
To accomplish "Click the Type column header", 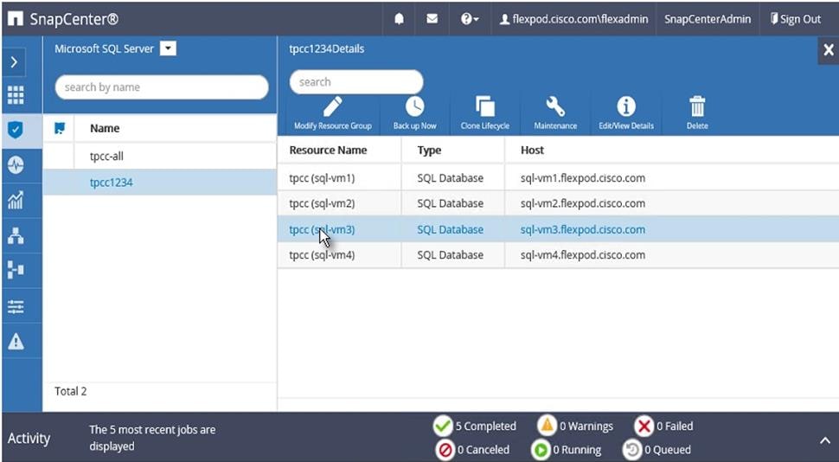I will tap(429, 151).
